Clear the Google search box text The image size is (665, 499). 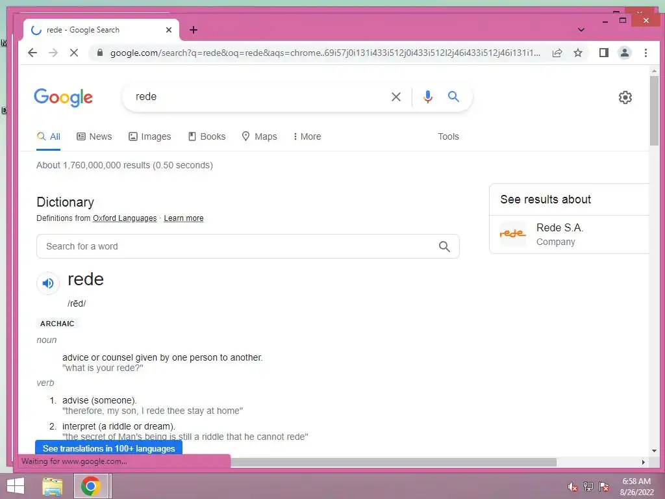pyautogui.click(x=396, y=97)
